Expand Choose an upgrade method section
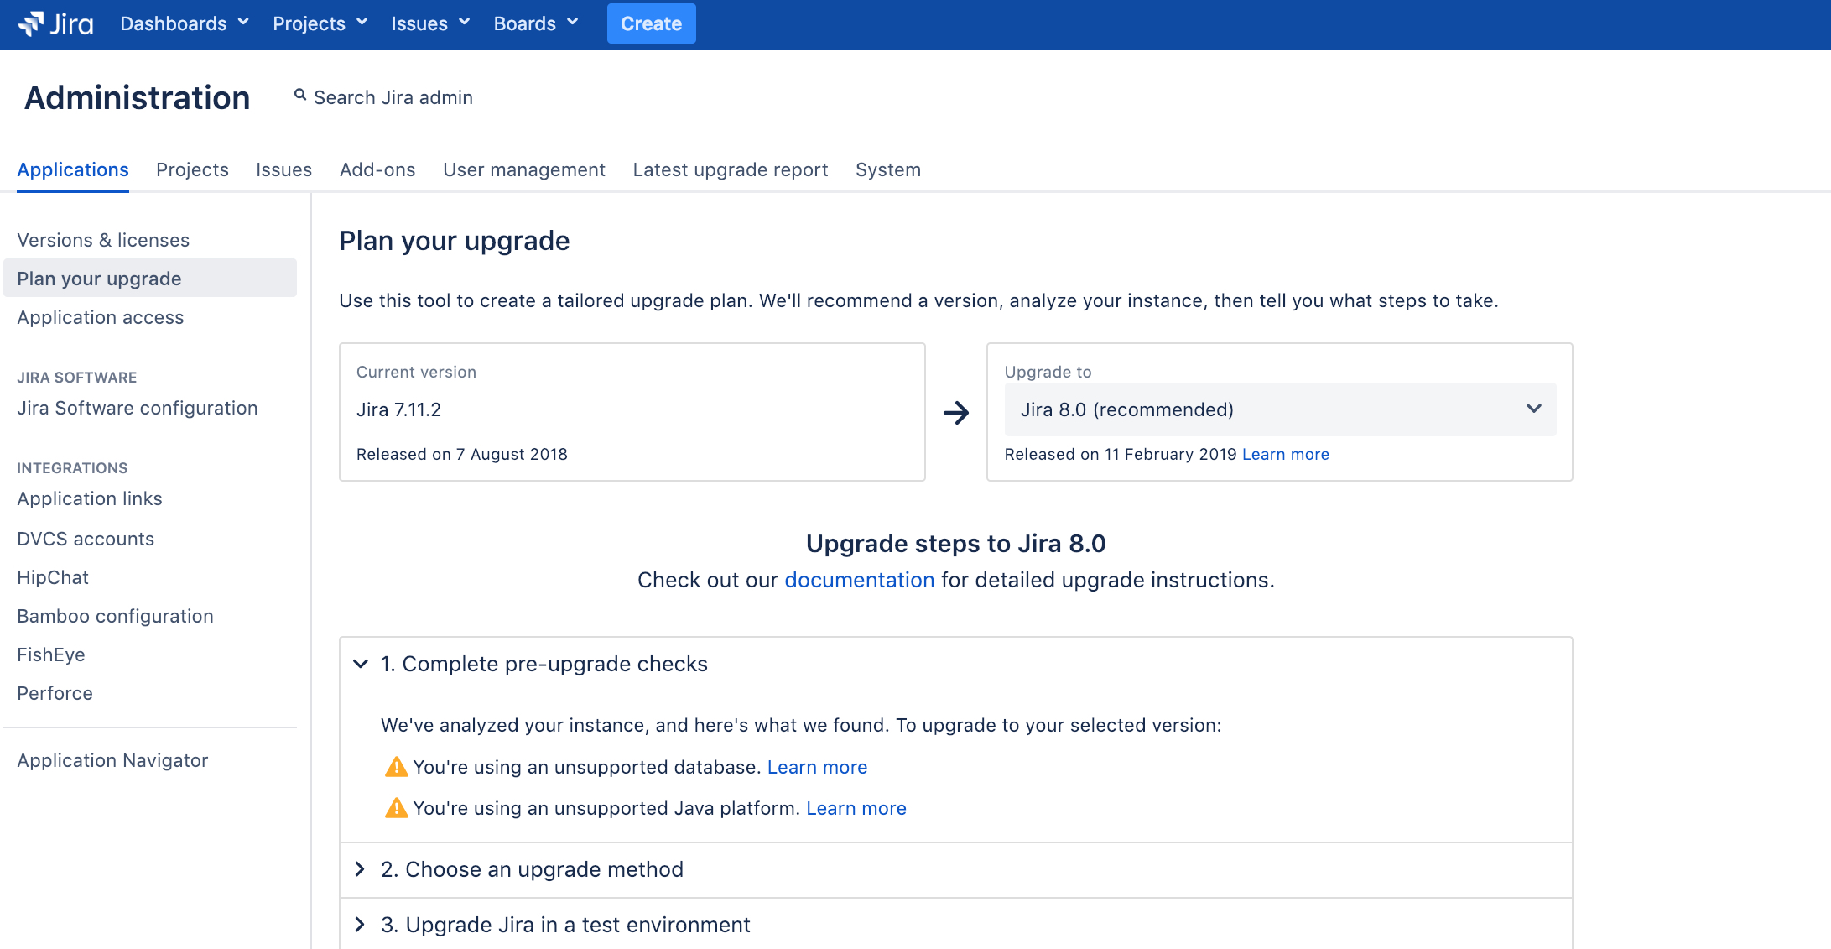This screenshot has width=1831, height=949. (360, 869)
